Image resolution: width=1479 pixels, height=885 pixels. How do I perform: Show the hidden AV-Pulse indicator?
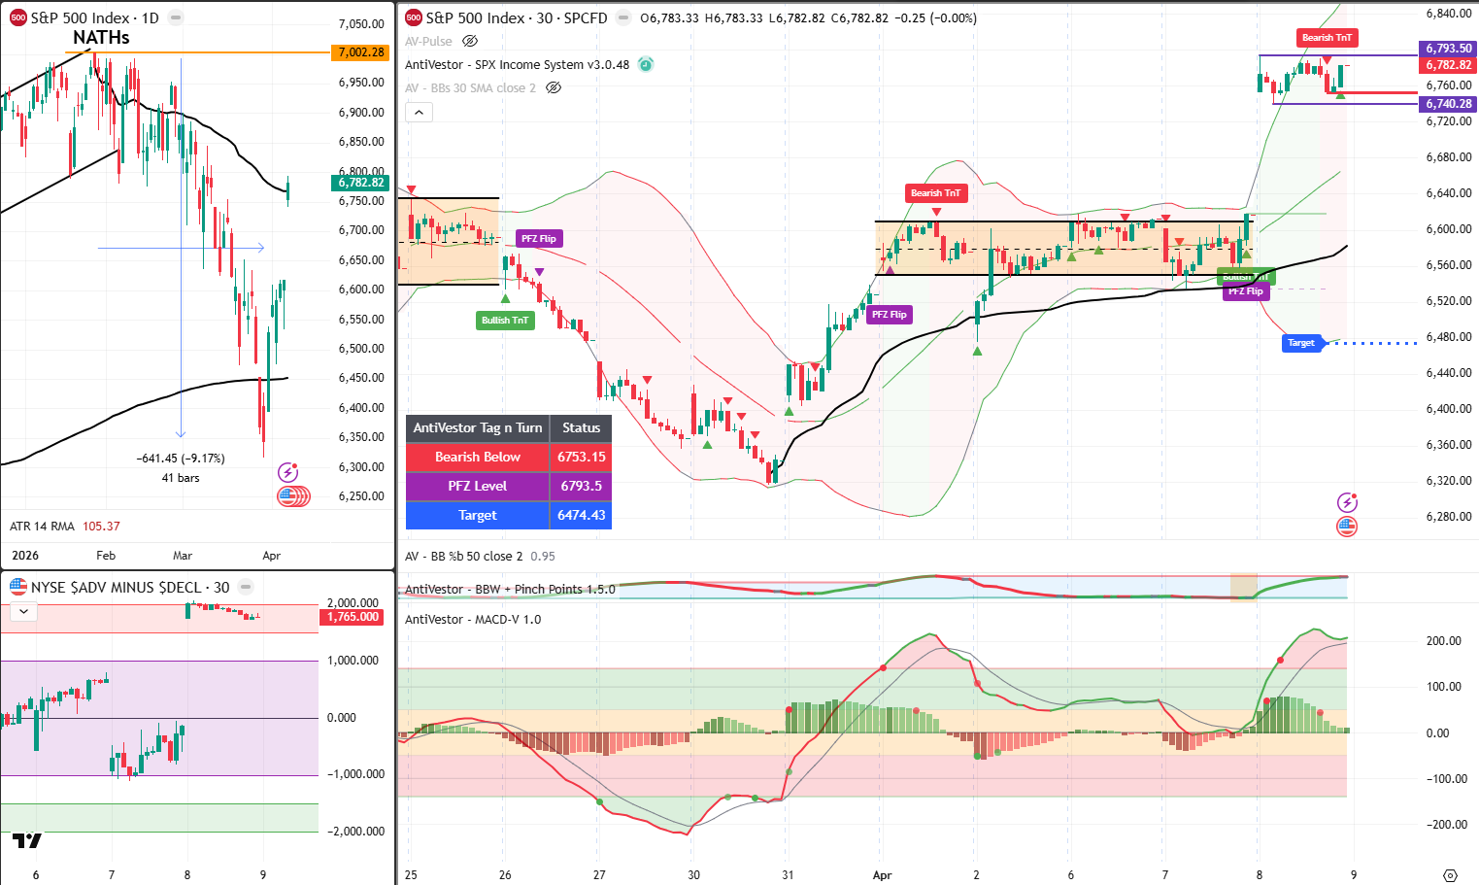click(470, 41)
